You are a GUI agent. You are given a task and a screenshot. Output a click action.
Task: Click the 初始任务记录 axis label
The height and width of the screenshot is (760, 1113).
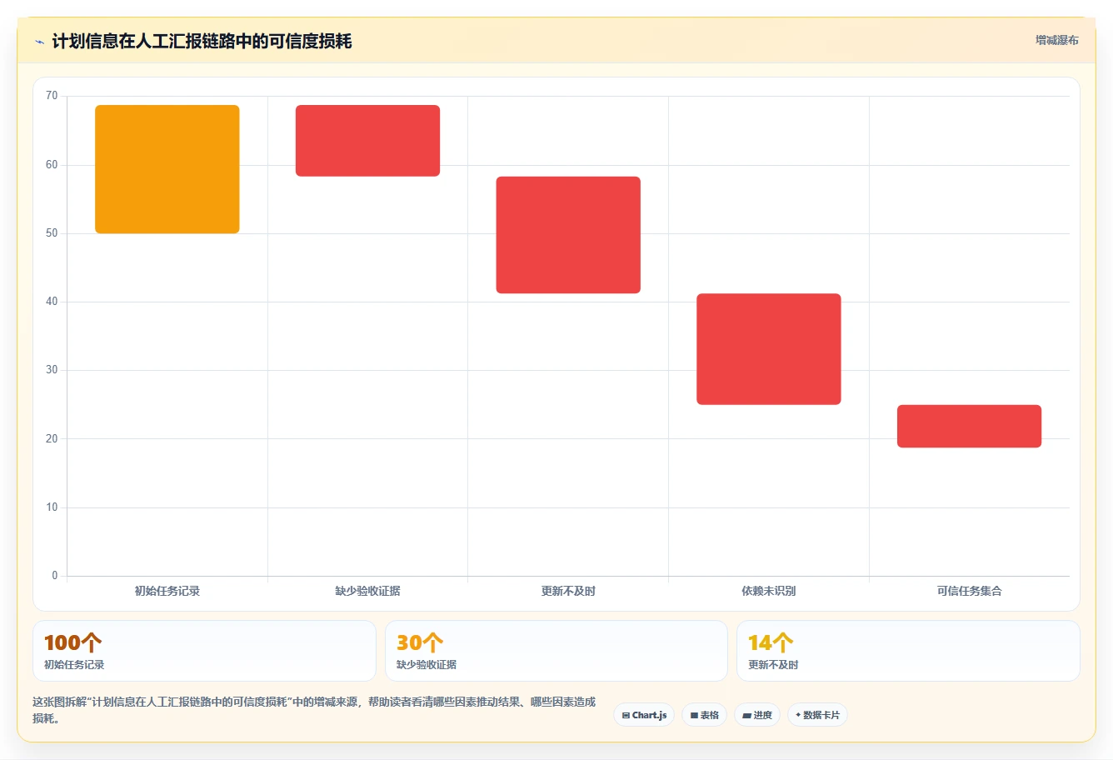(x=167, y=591)
